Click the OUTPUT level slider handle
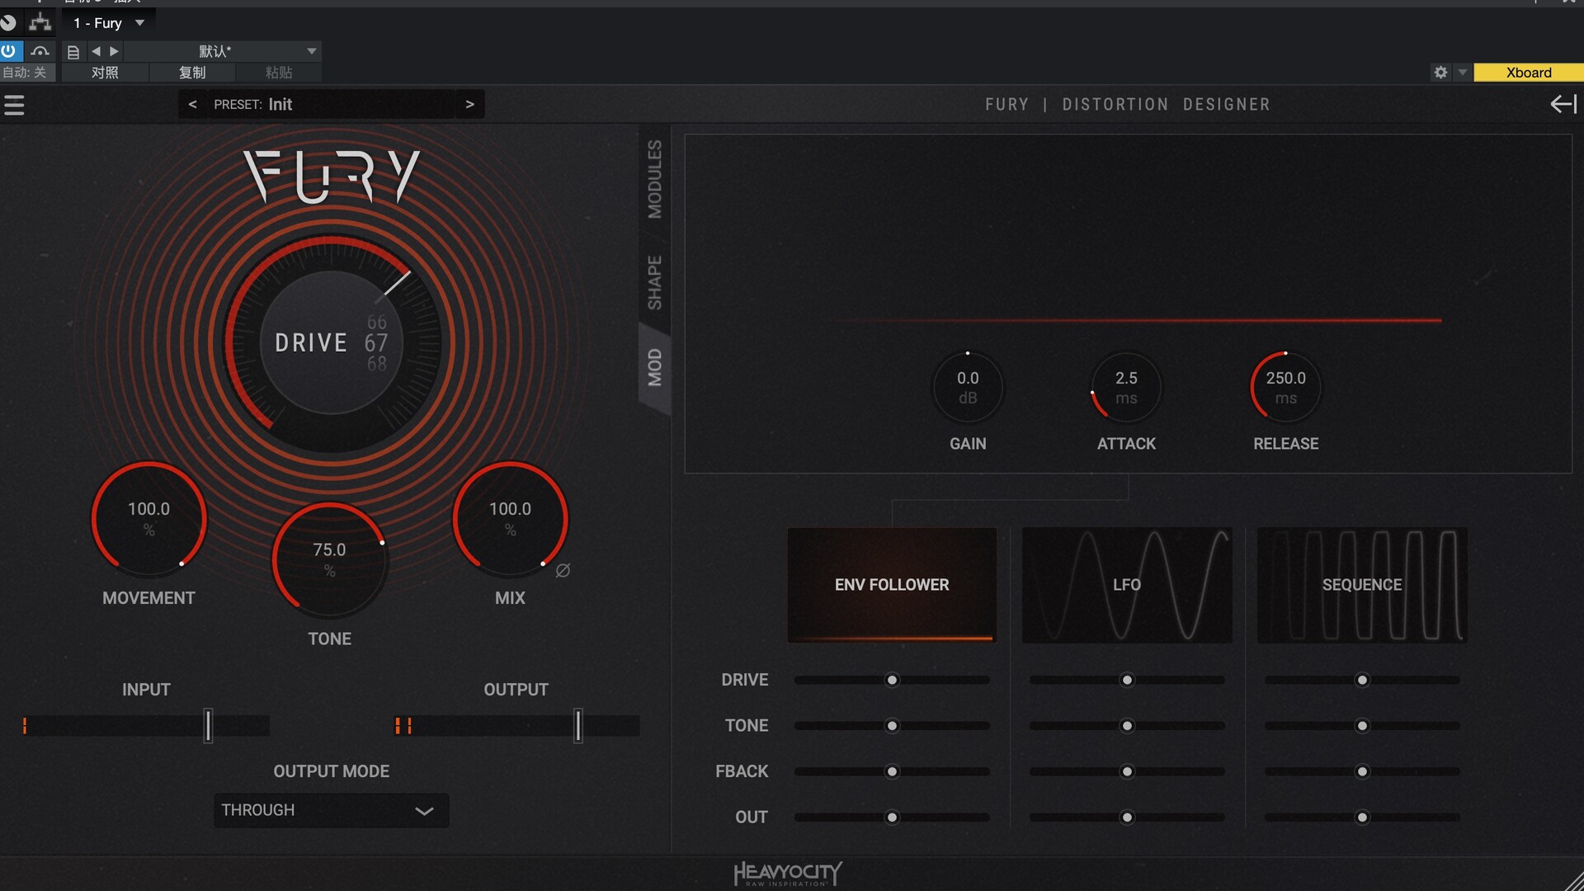Viewport: 1584px width, 891px height. click(578, 726)
